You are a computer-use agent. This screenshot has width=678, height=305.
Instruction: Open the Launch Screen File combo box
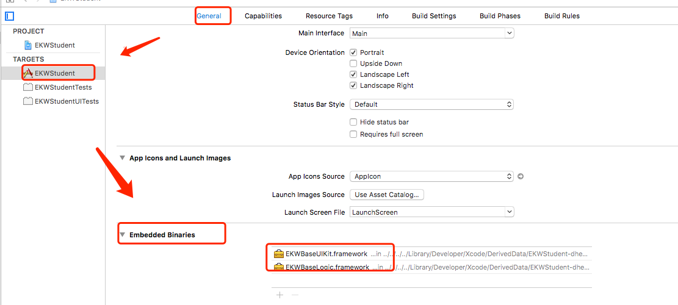tap(510, 212)
